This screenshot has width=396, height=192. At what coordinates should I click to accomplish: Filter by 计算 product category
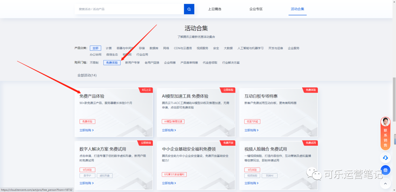109,48
